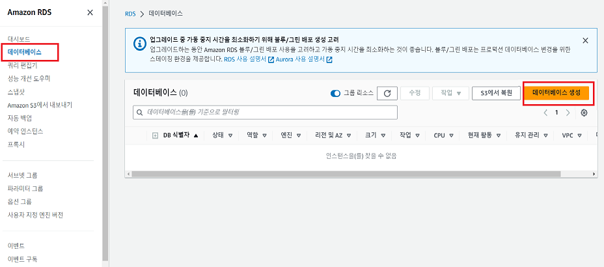Open 파라미터 그룹 in the sidebar
The height and width of the screenshot is (267, 604).
pyautogui.click(x=25, y=188)
